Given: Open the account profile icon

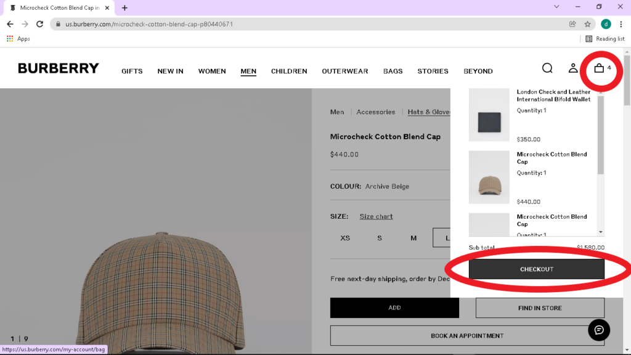Looking at the screenshot, I should click(x=573, y=68).
